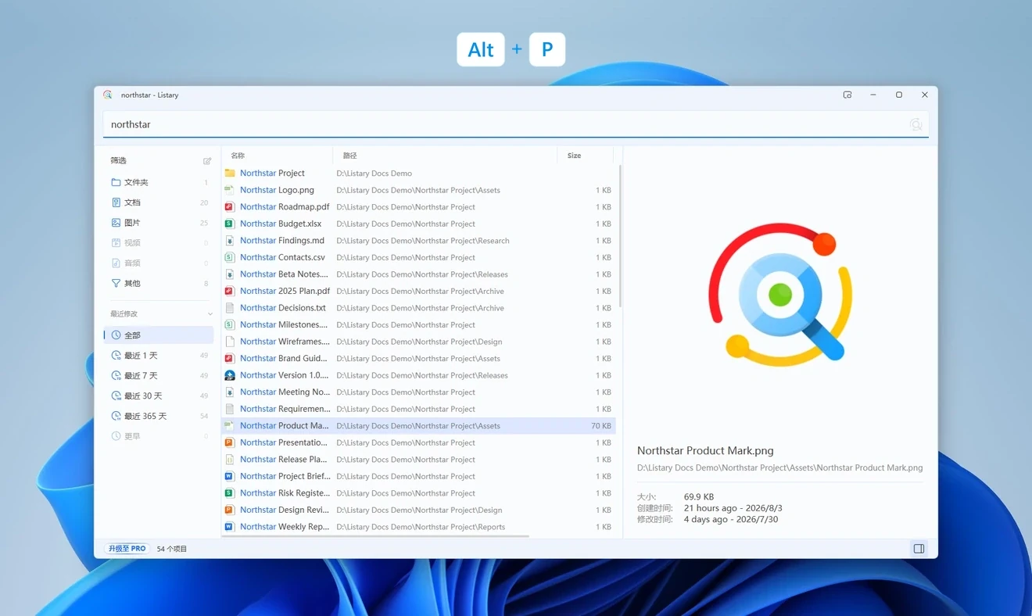Screen dimensions: 1032x616
Task: Select the 图片 images filter
Action: click(159, 223)
